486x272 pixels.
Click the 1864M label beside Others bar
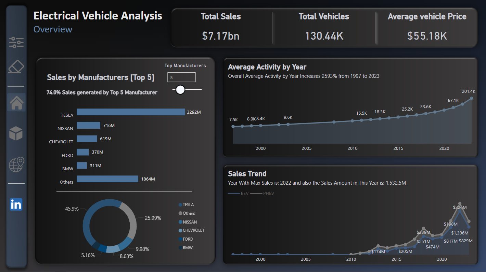(148, 179)
